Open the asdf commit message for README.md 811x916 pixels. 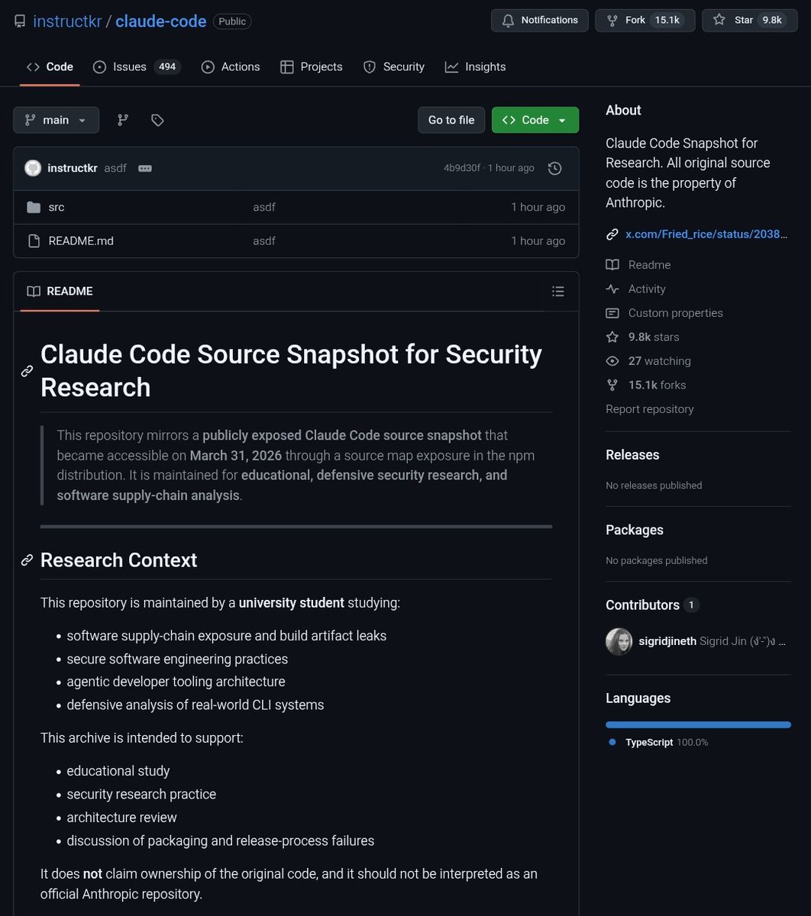coord(264,240)
